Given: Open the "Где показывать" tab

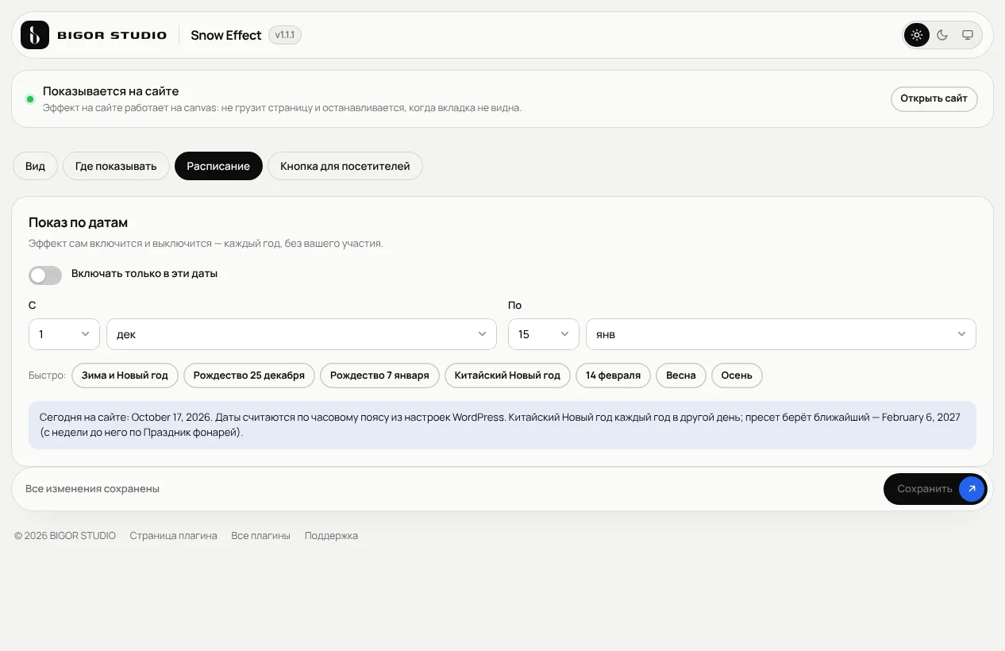Looking at the screenshot, I should [x=116, y=166].
